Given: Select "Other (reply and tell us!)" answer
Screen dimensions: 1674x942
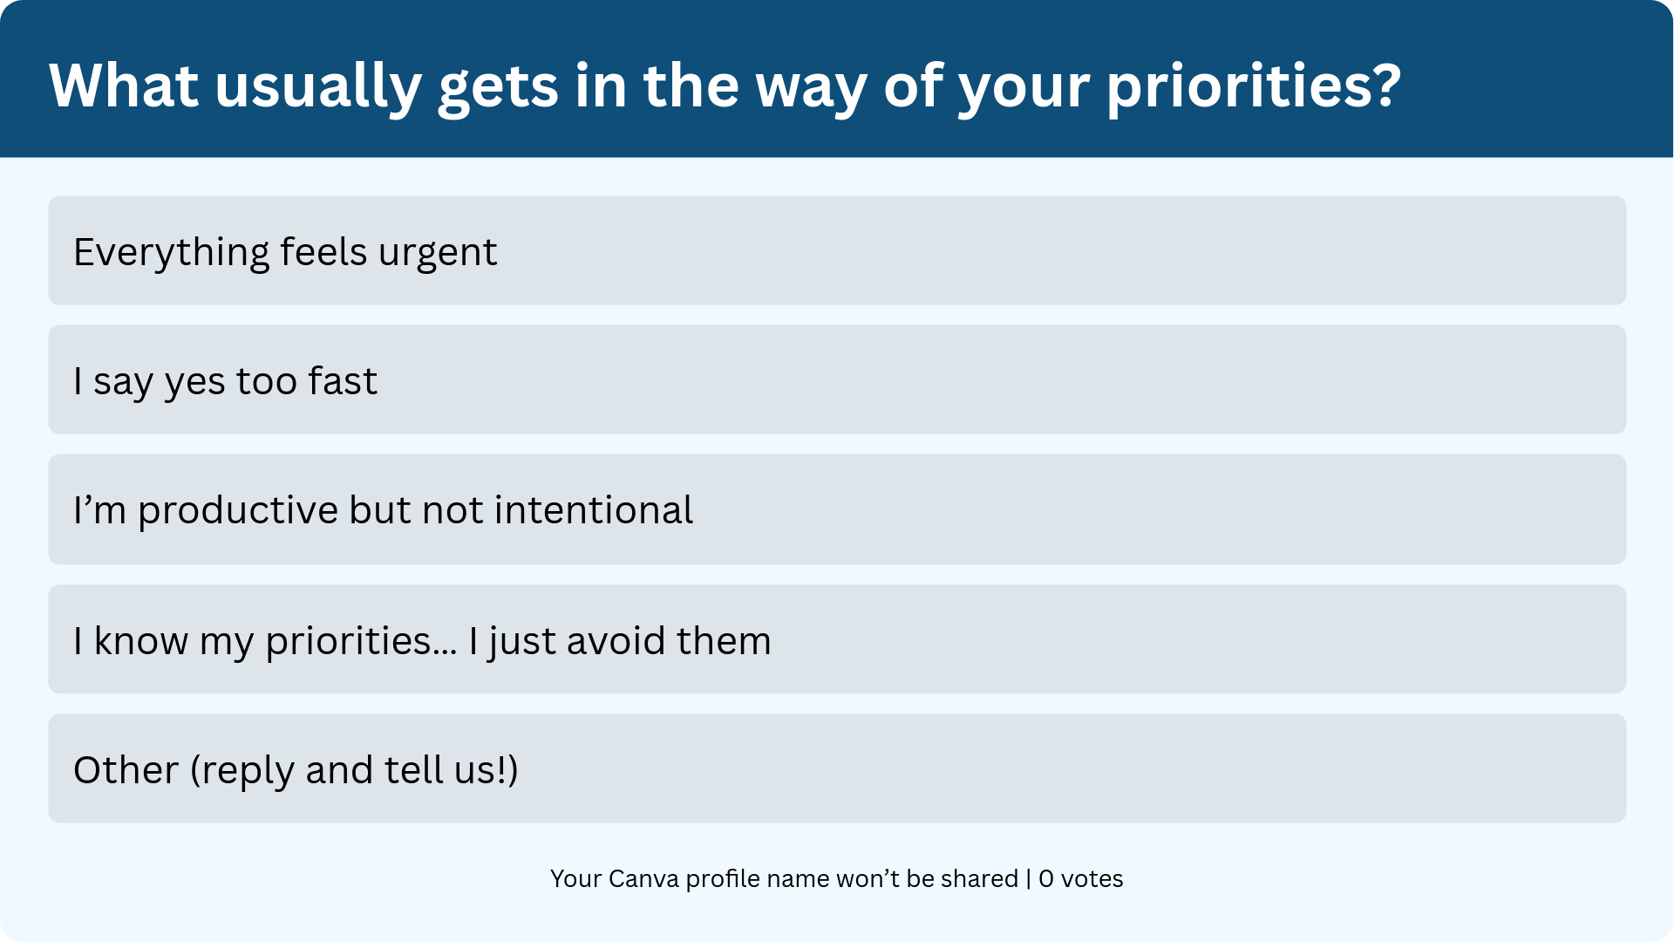Looking at the screenshot, I should point(837,768).
